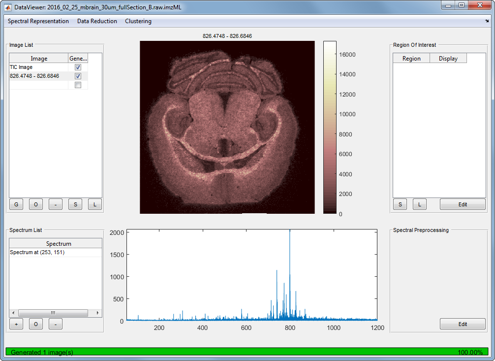
Task: Click Edit in Spectral Preprocessing panel
Action: click(x=463, y=324)
